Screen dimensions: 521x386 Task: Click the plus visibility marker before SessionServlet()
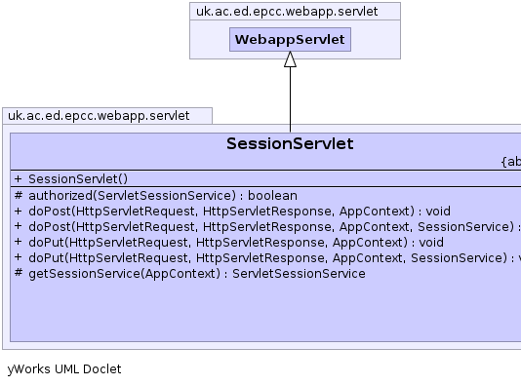point(18,179)
